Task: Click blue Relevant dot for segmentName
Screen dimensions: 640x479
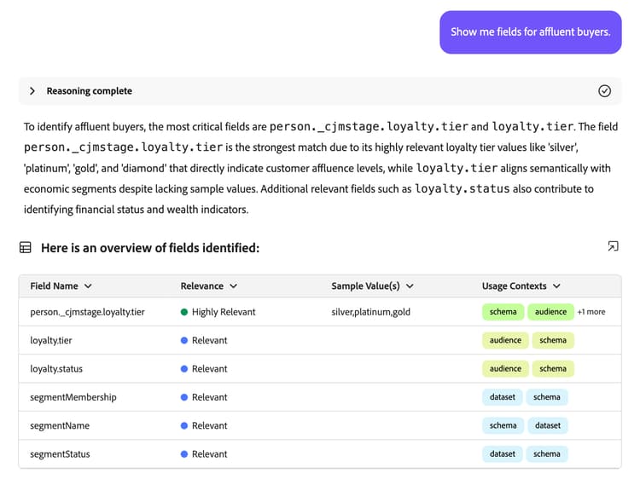Action: 184,425
